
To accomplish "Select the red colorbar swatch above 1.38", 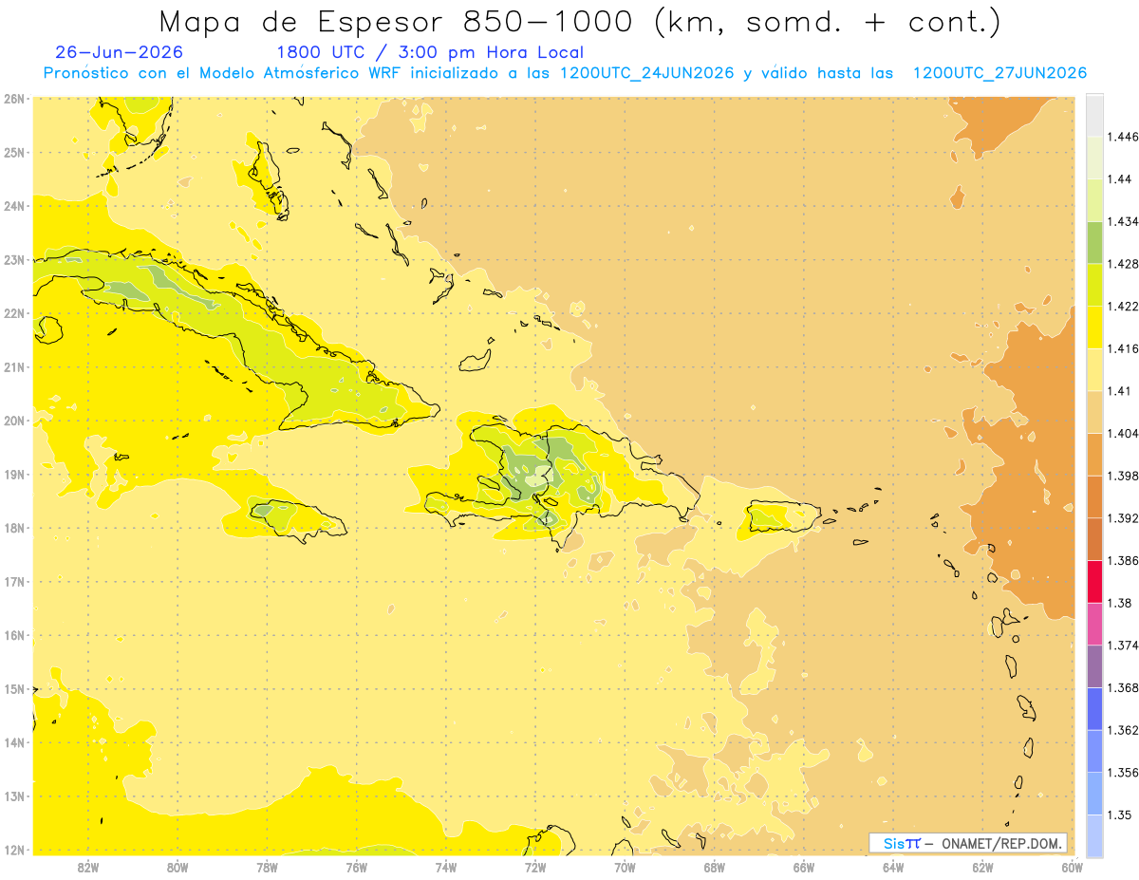I will pos(1094,581).
